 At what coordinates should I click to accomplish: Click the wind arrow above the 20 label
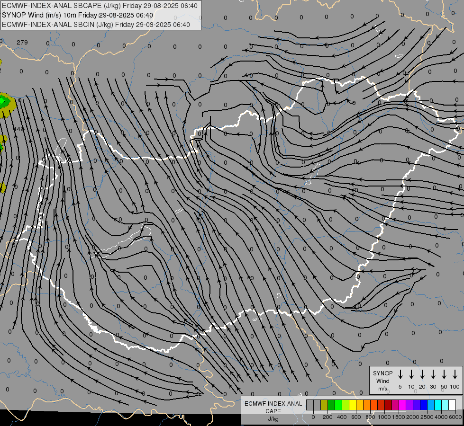pyautogui.click(x=422, y=374)
